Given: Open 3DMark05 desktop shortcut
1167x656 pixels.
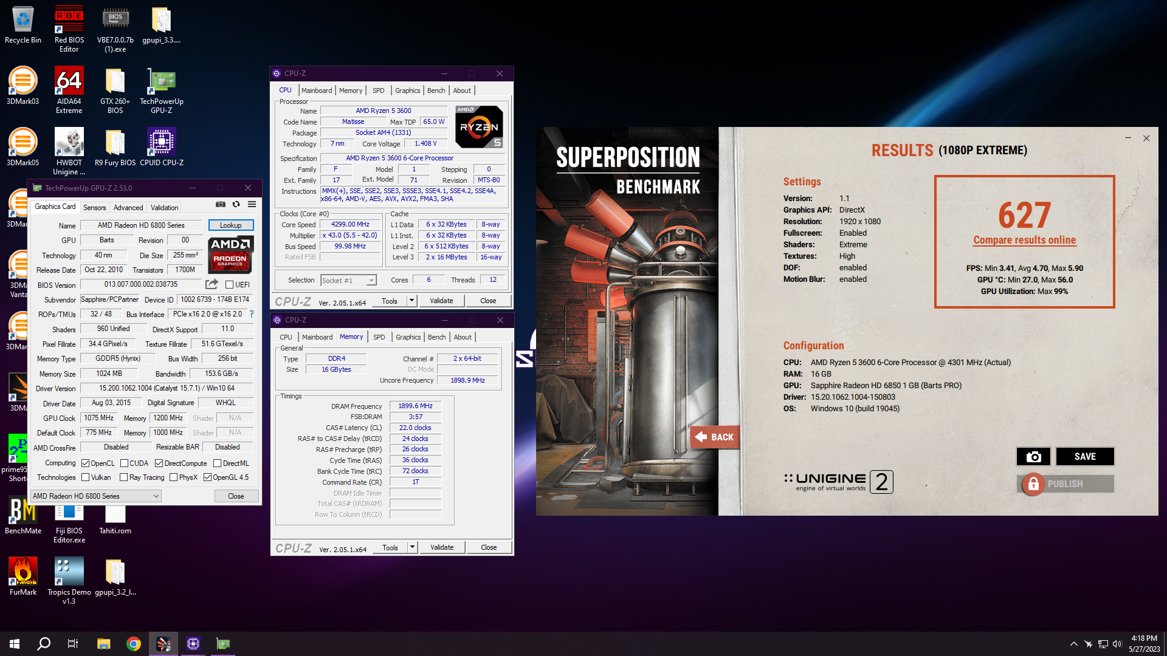Looking at the screenshot, I should (23, 148).
